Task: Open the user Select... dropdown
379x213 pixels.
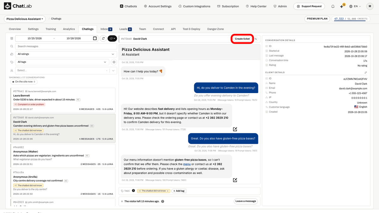Action: click(66, 70)
